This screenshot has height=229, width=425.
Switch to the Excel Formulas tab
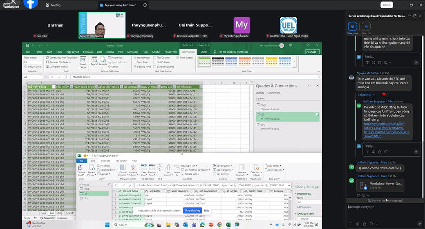(88, 52)
